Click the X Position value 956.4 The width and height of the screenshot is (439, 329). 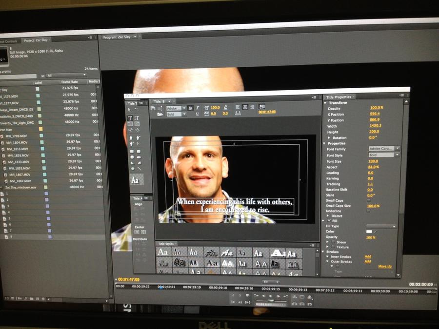point(375,114)
